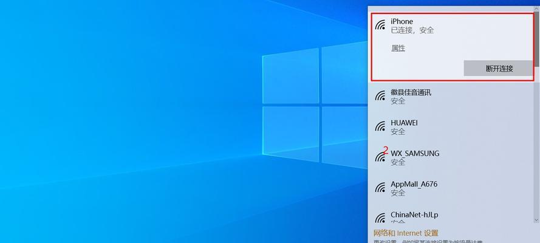The width and height of the screenshot is (540, 243).
Task: Disconnect from iPhone using 断开连接 button
Action: tap(499, 69)
